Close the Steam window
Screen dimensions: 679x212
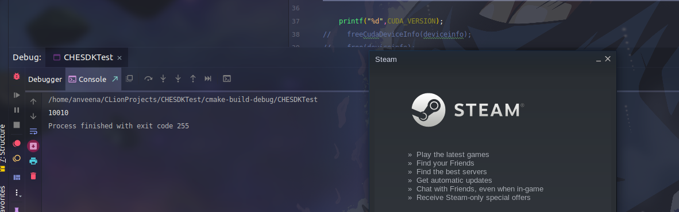[x=608, y=58]
